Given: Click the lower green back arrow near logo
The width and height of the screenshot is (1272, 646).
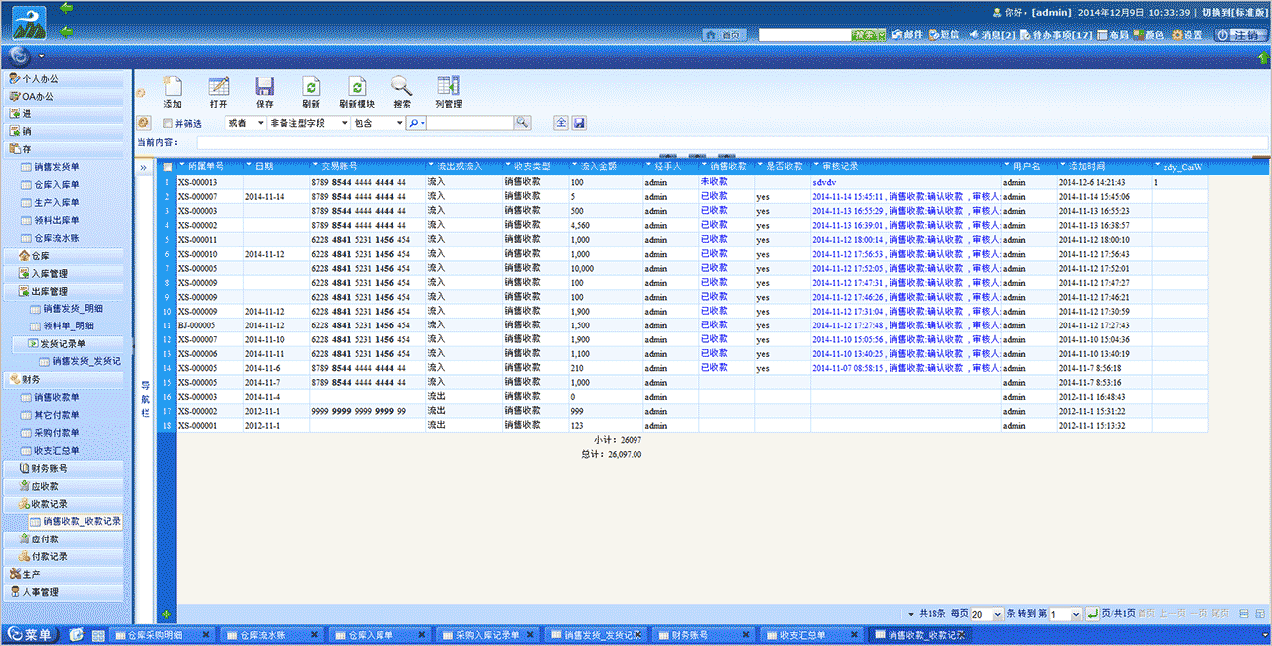Looking at the screenshot, I should point(67,32).
